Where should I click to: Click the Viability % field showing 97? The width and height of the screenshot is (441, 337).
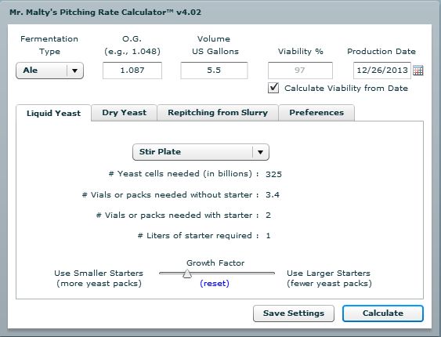coord(300,71)
